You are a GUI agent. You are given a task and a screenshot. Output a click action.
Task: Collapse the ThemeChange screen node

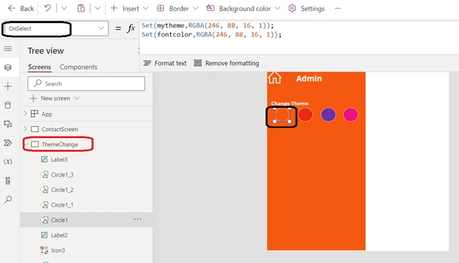pos(27,144)
